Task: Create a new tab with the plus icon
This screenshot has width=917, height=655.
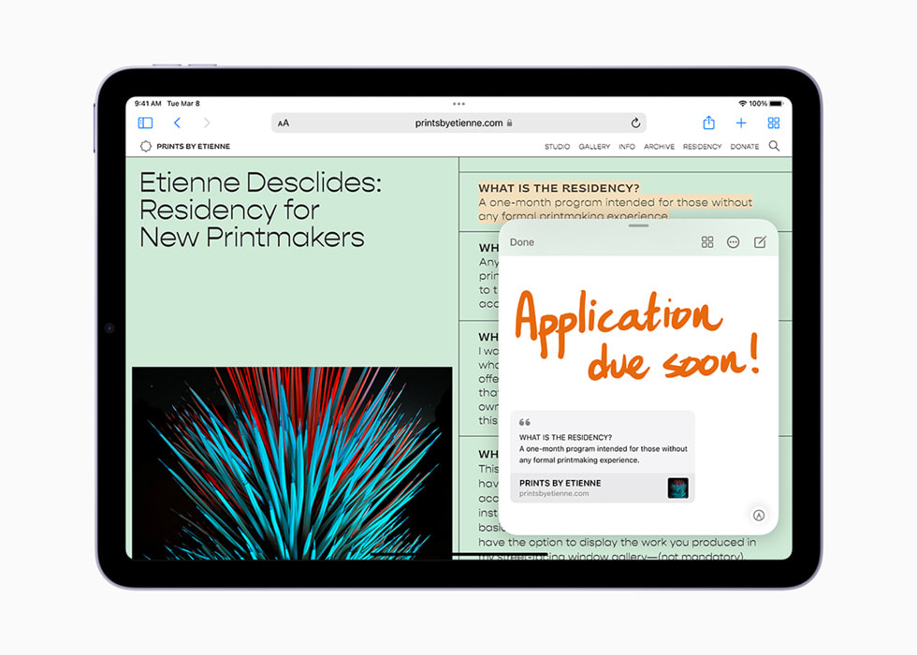Action: click(740, 123)
